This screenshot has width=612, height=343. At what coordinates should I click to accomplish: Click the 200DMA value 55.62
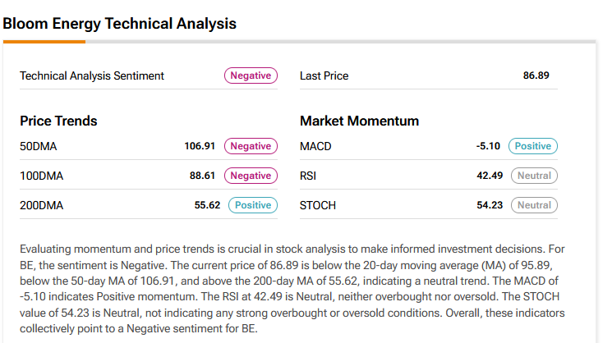[207, 205]
